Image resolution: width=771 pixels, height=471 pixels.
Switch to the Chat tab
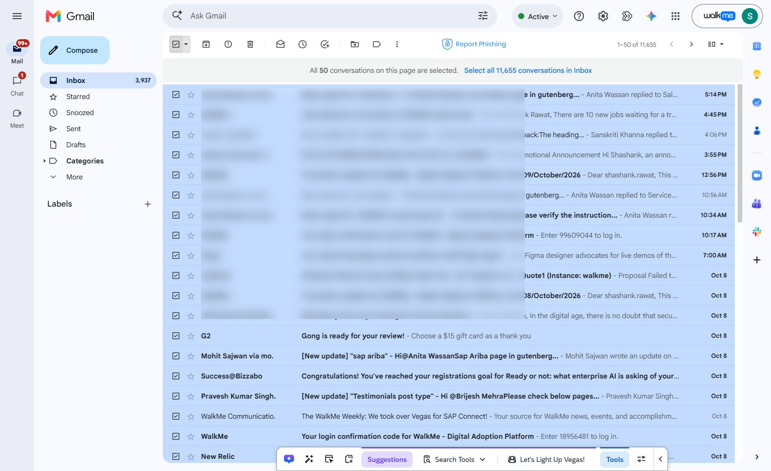click(17, 84)
